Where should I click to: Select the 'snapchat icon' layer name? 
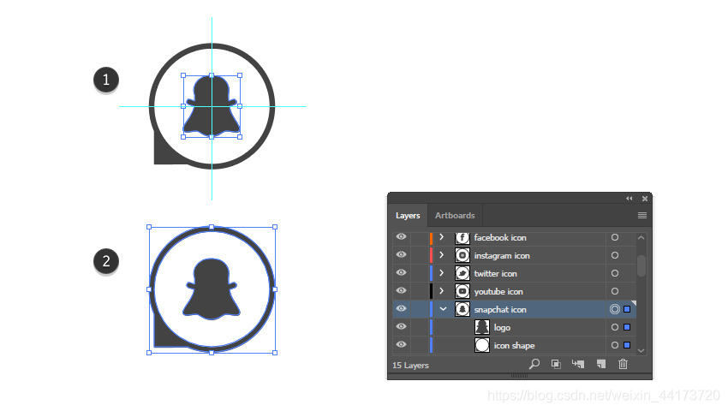[x=500, y=310]
